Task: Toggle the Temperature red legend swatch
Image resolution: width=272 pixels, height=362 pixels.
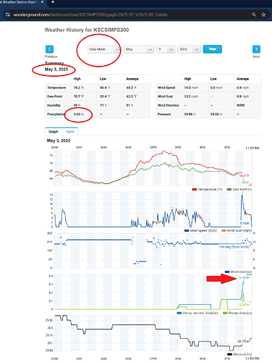Action: (x=195, y=190)
